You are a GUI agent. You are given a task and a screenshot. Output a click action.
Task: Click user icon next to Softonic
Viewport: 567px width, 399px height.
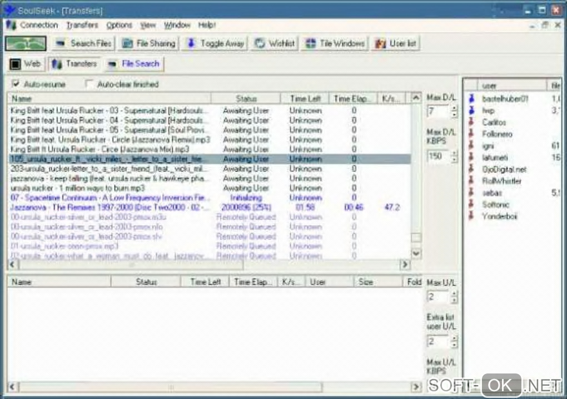(x=471, y=204)
